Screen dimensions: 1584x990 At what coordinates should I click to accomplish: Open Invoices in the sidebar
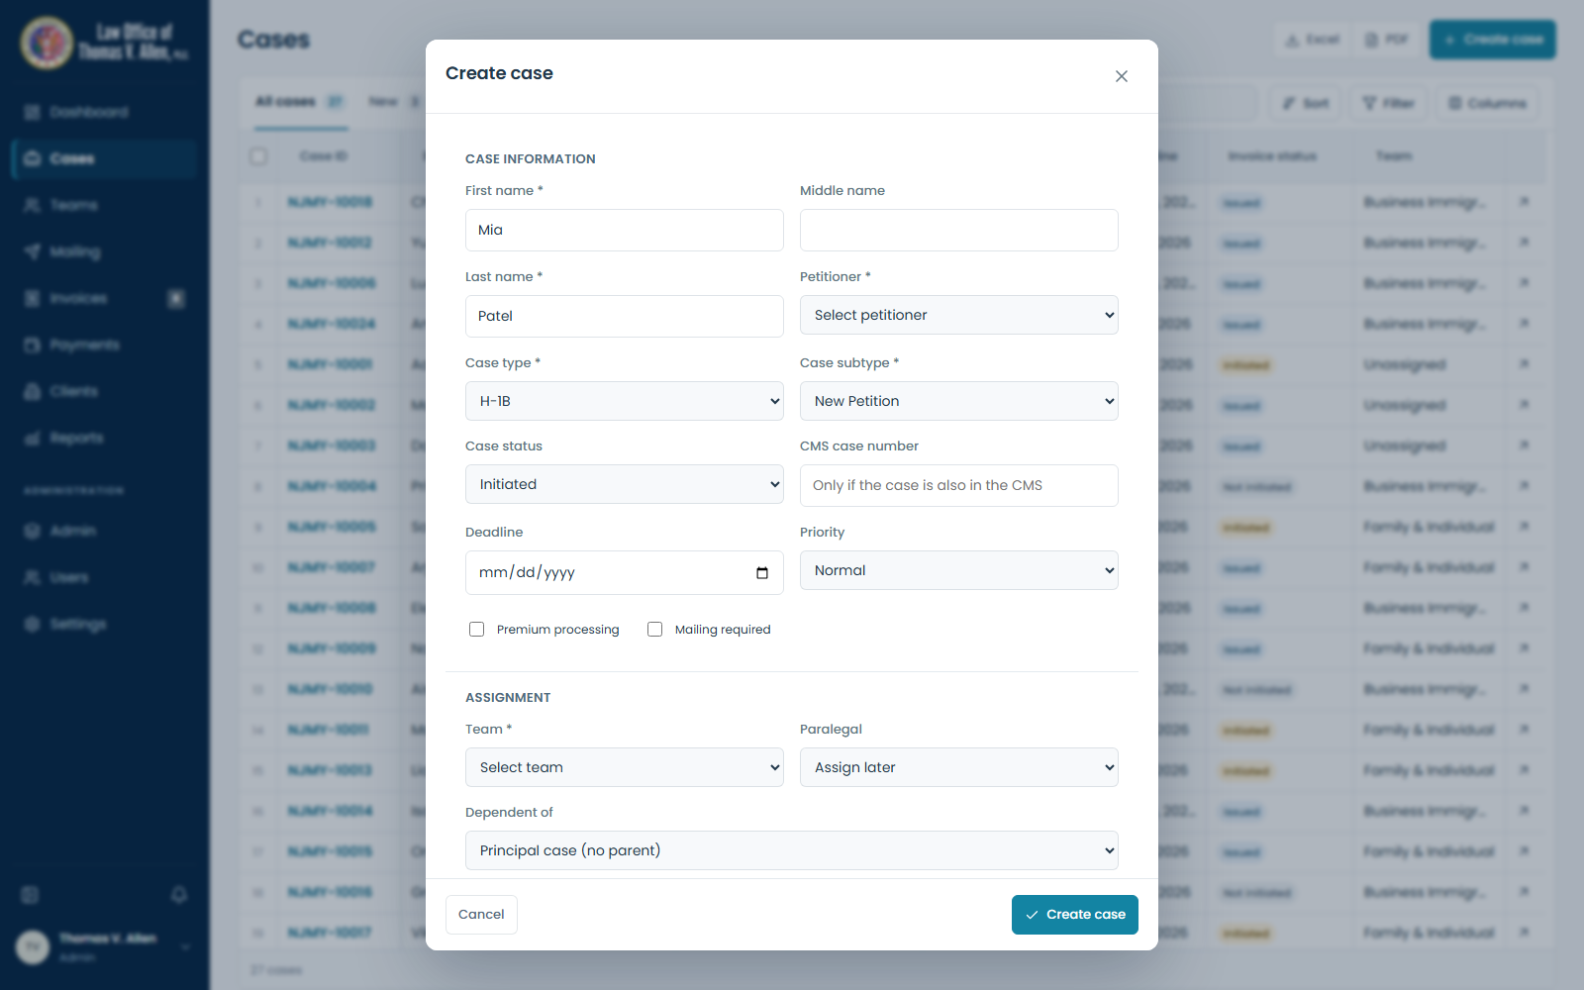(x=104, y=298)
